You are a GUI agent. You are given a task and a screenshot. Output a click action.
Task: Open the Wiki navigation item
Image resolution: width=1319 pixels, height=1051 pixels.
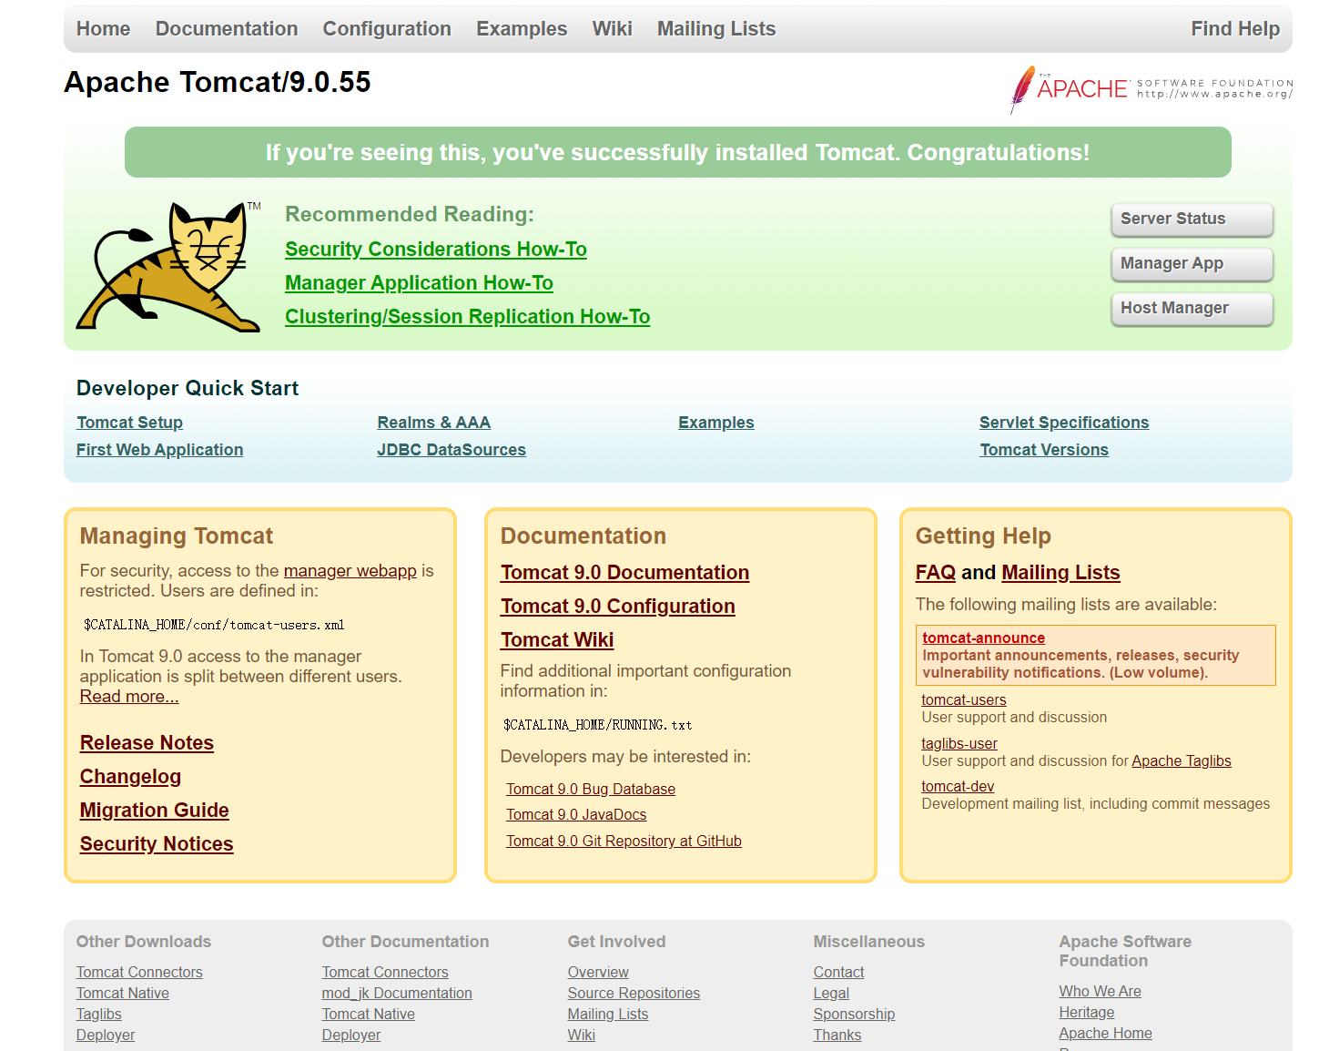pyautogui.click(x=613, y=29)
